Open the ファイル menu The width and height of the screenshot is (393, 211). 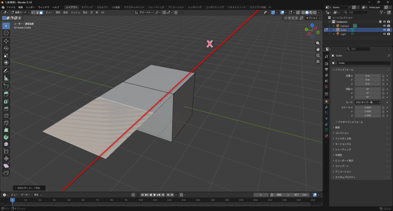pyautogui.click(x=11, y=7)
